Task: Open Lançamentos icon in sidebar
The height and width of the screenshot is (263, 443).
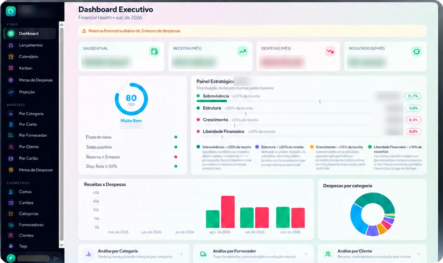Action: tap(11, 45)
